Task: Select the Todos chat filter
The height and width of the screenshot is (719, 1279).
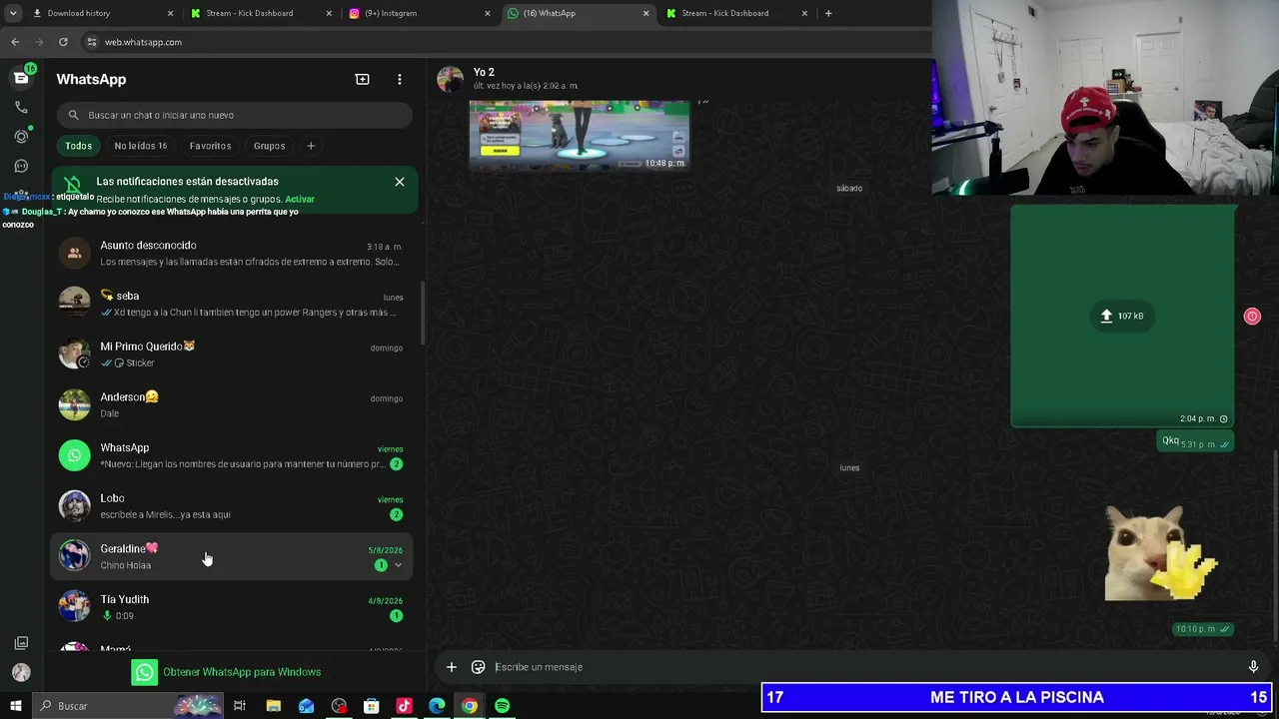Action: 78,146
